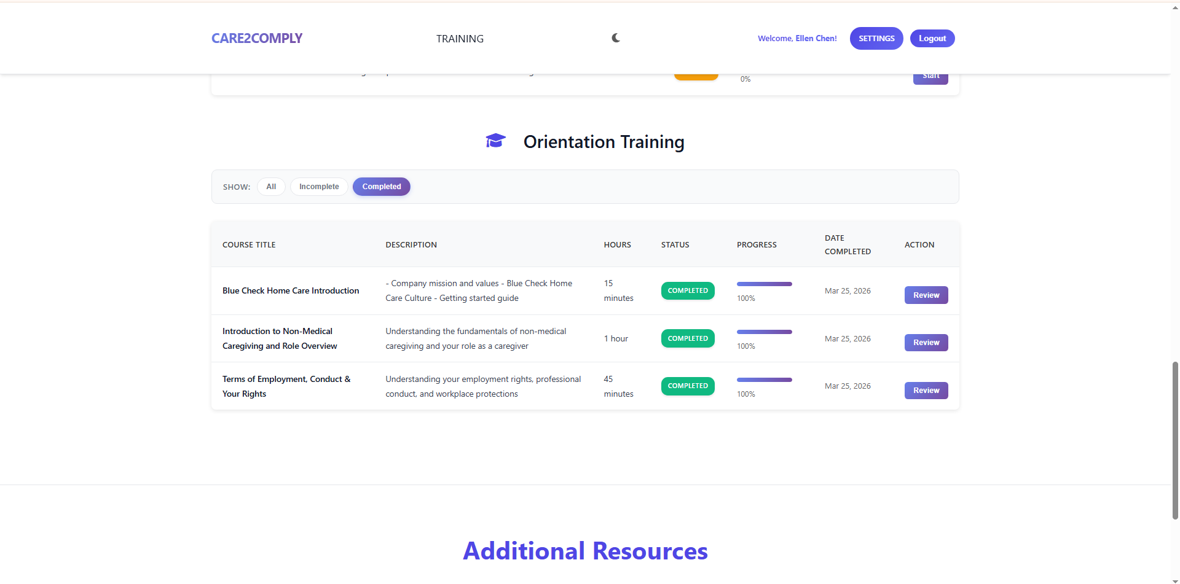1180x584 pixels.
Task: Click the Welcome, Ellen Chen link
Action: 796,38
